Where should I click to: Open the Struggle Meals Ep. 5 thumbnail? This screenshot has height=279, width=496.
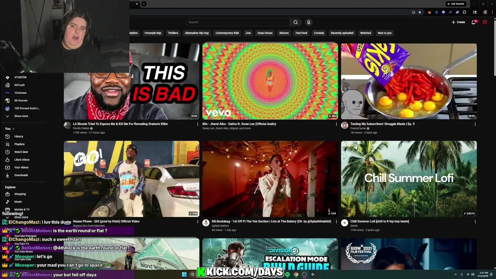pos(409,81)
